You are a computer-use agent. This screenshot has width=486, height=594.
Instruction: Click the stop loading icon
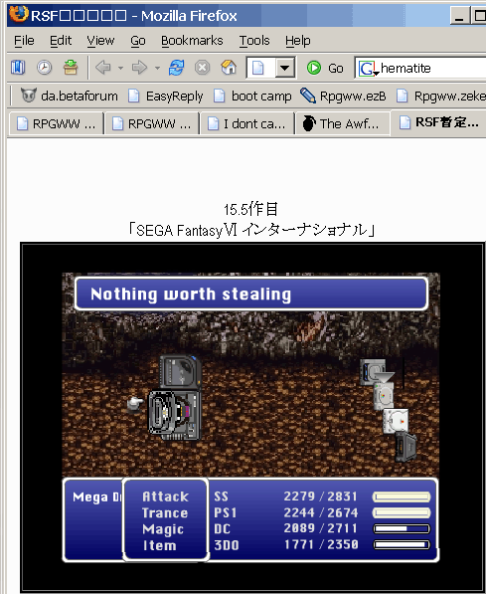tap(202, 68)
